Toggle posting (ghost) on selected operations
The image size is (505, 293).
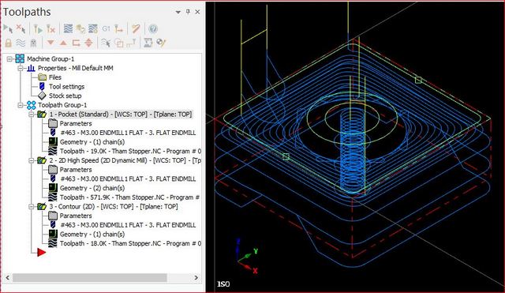(x=33, y=43)
